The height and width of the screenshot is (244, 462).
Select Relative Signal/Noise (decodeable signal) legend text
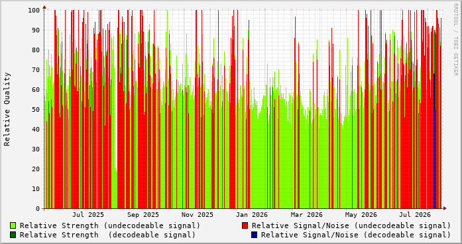coord(356,235)
